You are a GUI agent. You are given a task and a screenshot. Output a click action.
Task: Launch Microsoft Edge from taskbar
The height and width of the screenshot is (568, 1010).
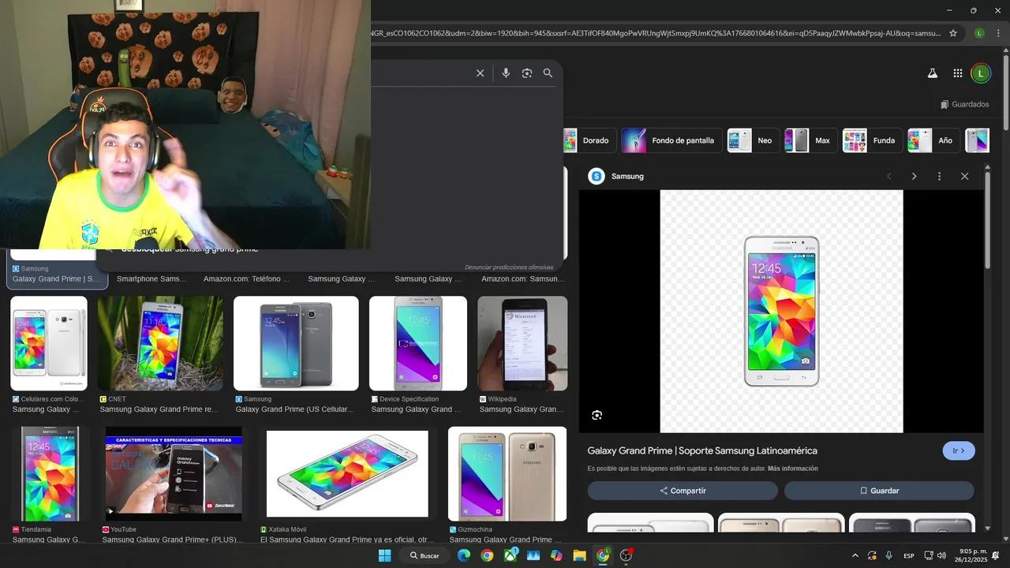click(464, 555)
